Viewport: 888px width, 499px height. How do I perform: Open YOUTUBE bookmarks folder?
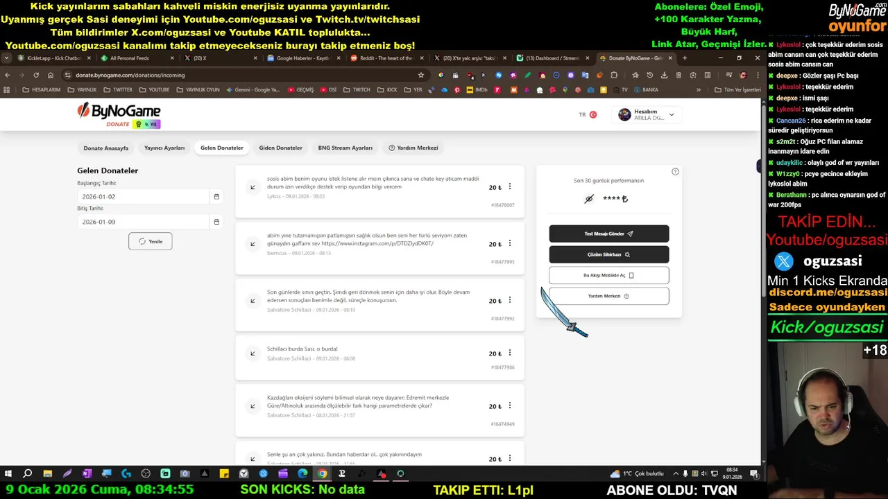(154, 89)
